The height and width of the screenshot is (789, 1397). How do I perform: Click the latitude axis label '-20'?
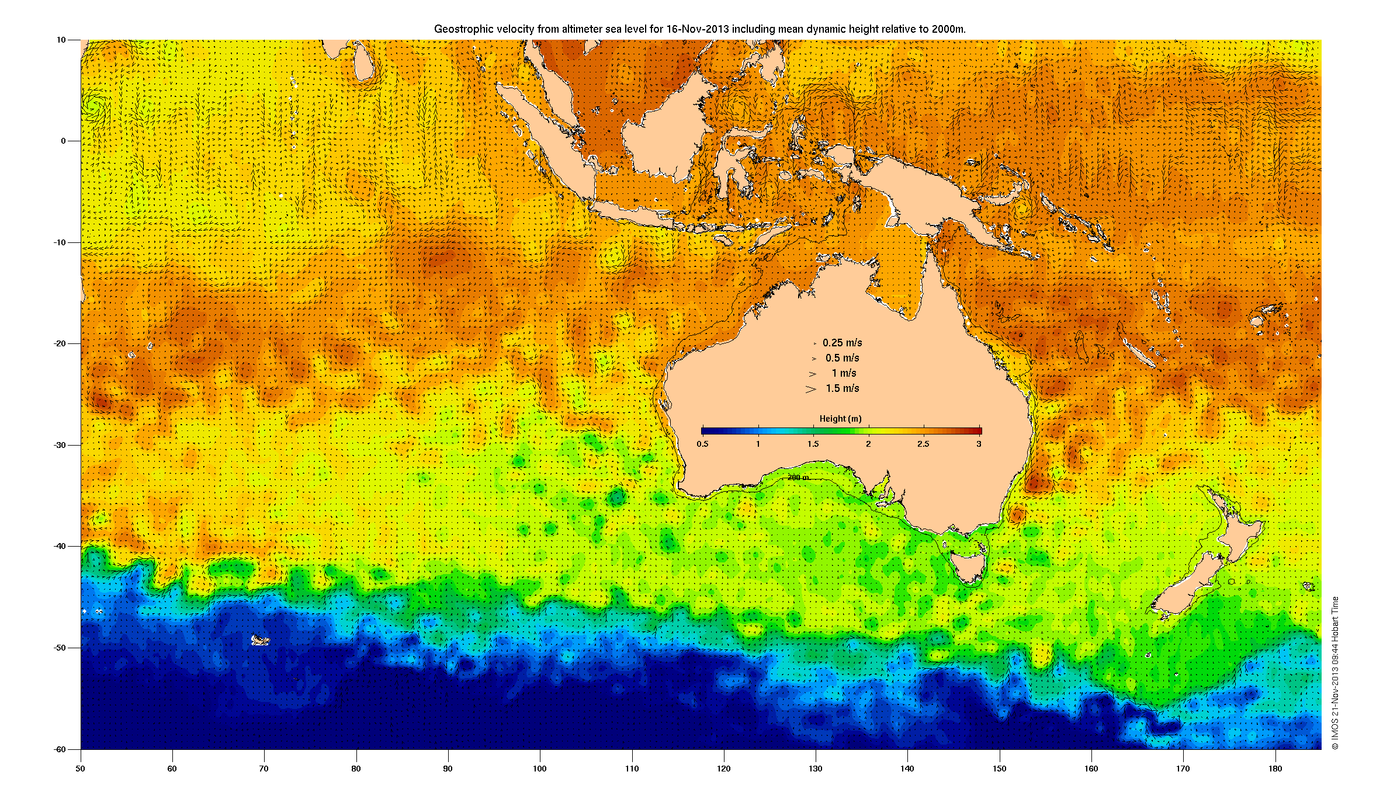(x=60, y=343)
